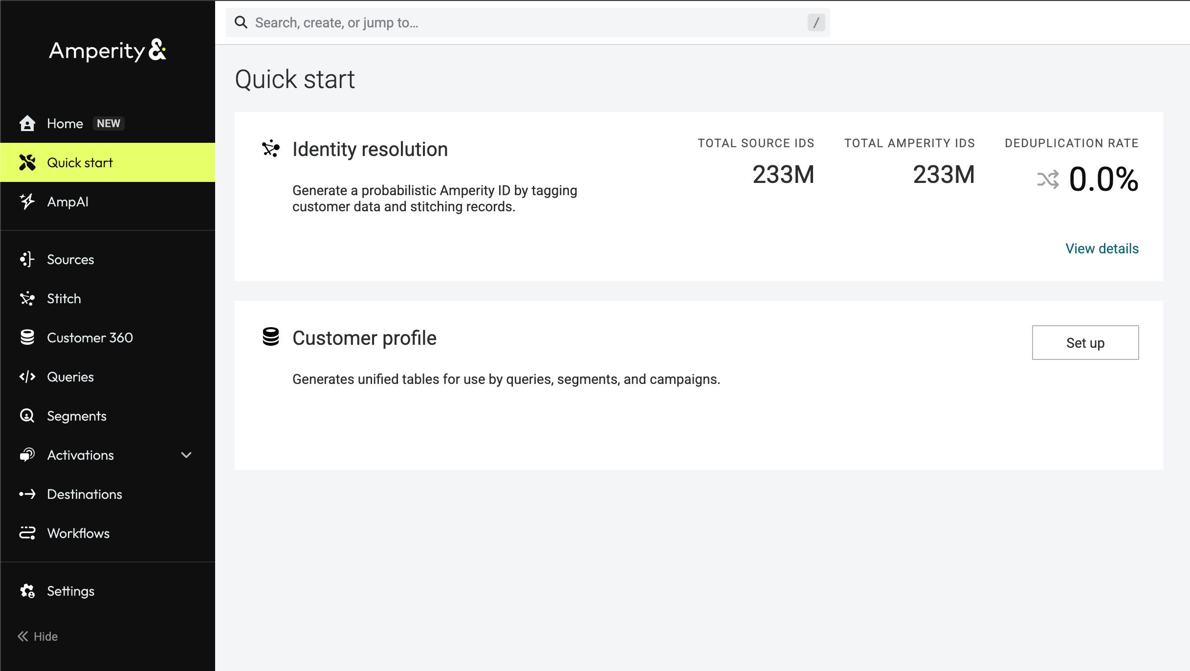Open the Stitch page
Image resolution: width=1190 pixels, height=671 pixels.
coord(108,298)
